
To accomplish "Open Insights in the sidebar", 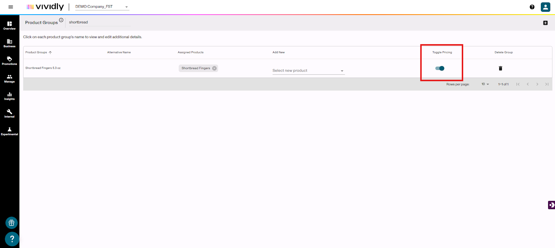I will [9, 96].
